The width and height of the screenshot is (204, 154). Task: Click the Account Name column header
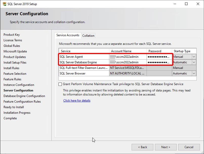coord(128,51)
